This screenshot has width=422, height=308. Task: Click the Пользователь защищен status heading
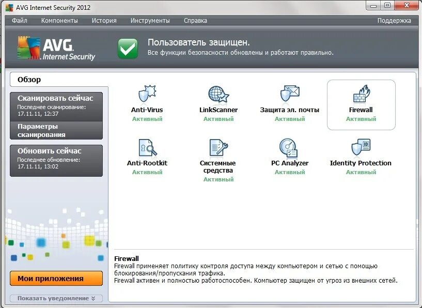pyautogui.click(x=199, y=42)
